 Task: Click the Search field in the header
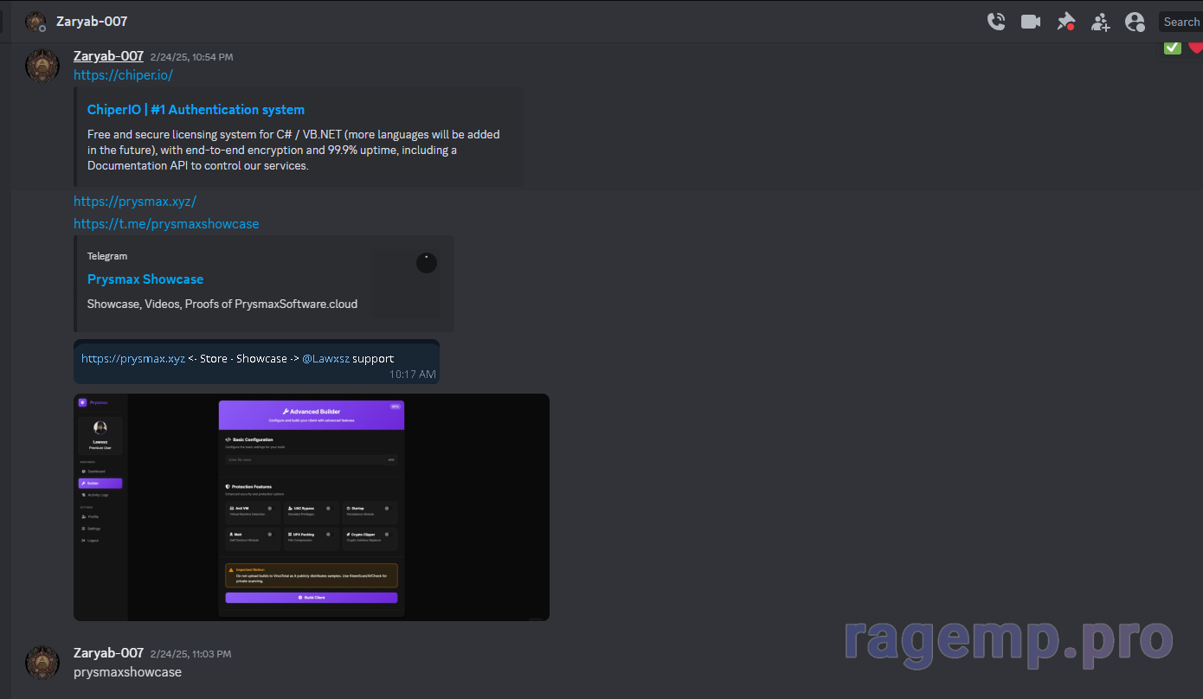[1180, 22]
